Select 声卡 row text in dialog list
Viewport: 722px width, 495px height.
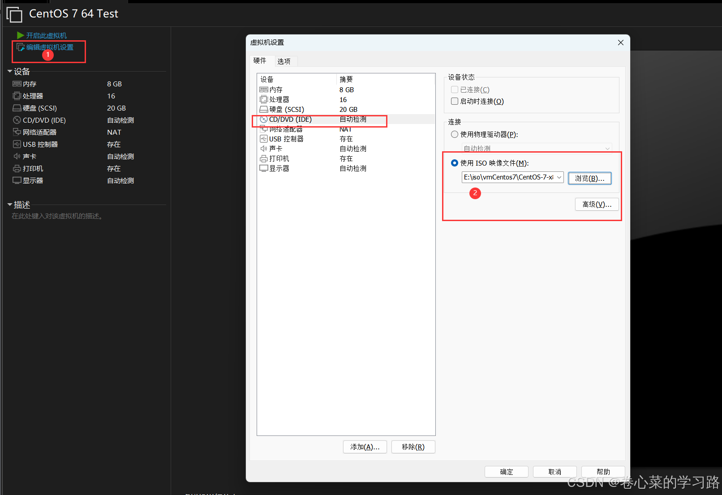[x=276, y=149]
